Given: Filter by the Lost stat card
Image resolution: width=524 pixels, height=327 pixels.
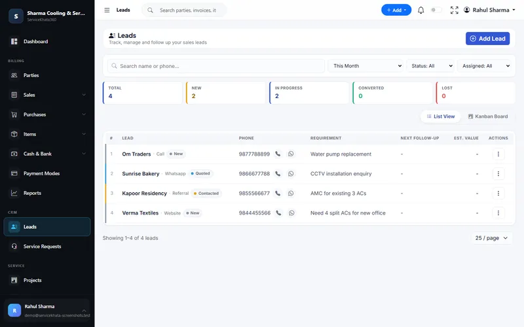Looking at the screenshot, I should click(476, 93).
